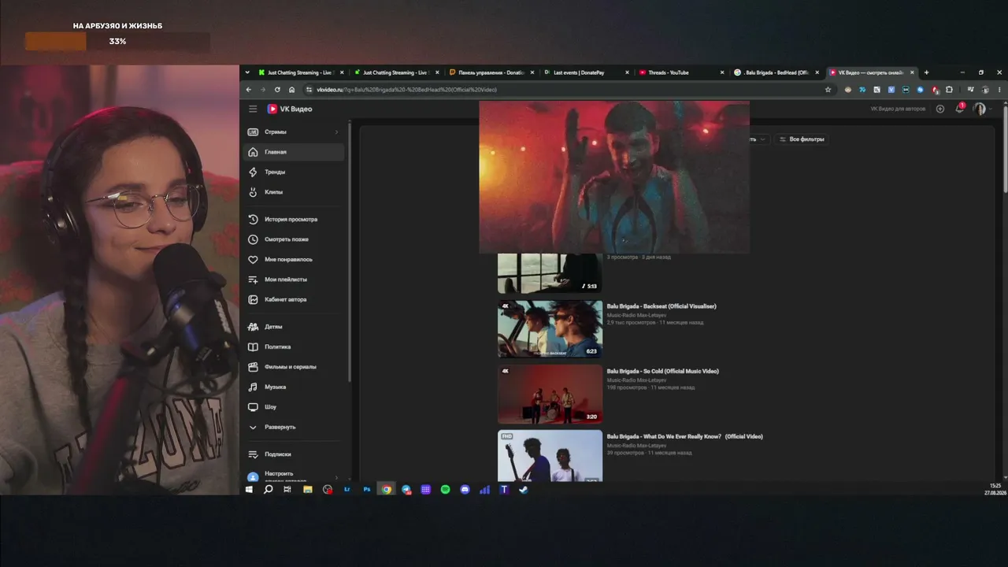The height and width of the screenshot is (567, 1008).
Task: Click the floating video preview player
Action: coord(614,177)
